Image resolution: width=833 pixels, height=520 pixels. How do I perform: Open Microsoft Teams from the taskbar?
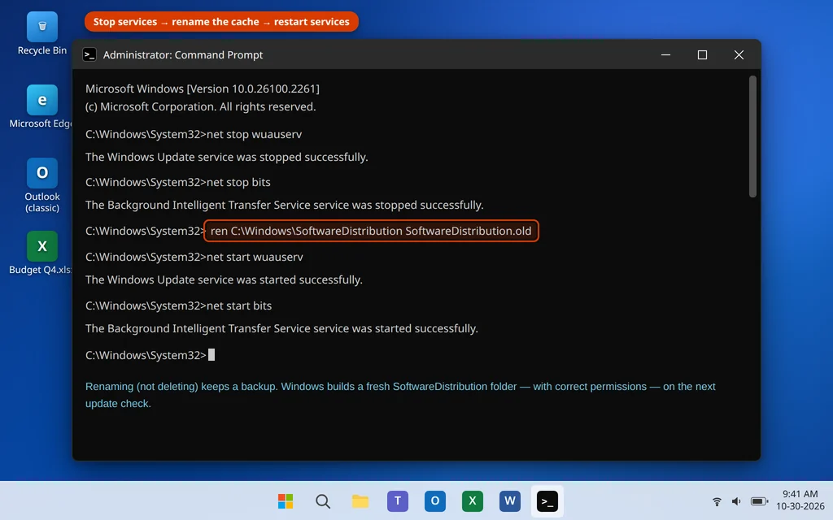[x=397, y=500]
